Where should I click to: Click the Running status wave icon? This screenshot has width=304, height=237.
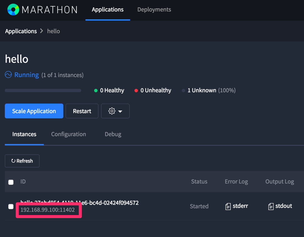(8, 75)
